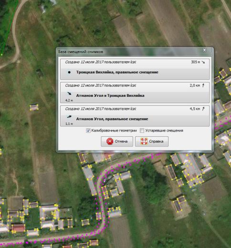
Task: Click the 1,1 м offset arrow icon
Action: [69, 117]
